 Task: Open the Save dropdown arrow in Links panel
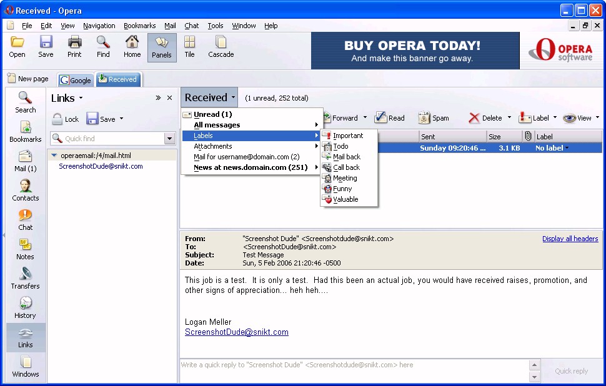point(121,119)
